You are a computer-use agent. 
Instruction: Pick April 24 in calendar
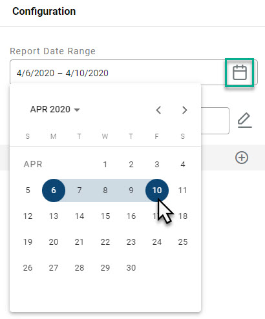(157, 242)
